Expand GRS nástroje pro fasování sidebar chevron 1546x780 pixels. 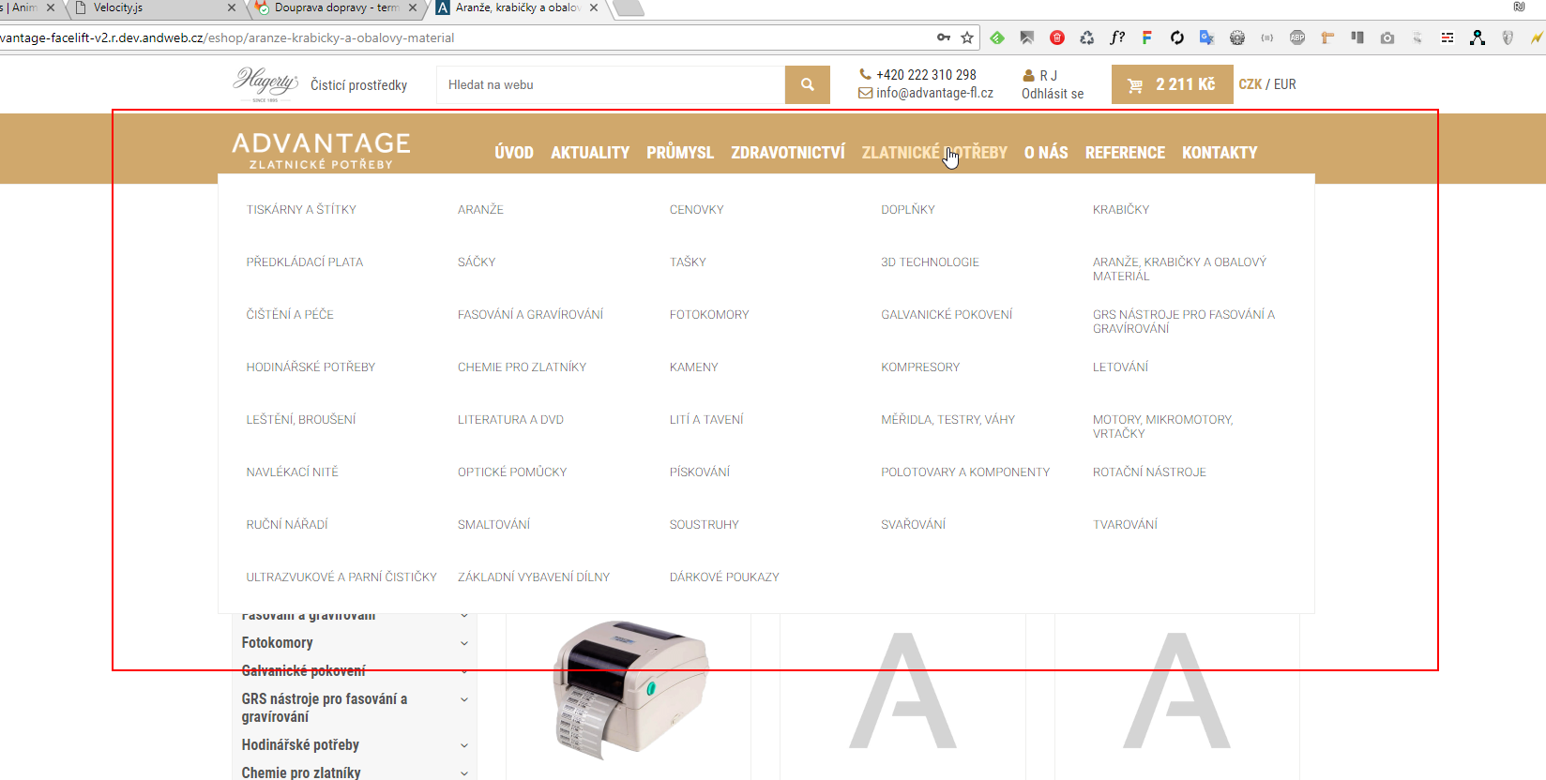(464, 699)
